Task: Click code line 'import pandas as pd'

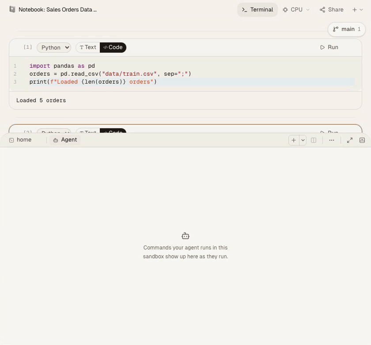Action: pos(62,66)
